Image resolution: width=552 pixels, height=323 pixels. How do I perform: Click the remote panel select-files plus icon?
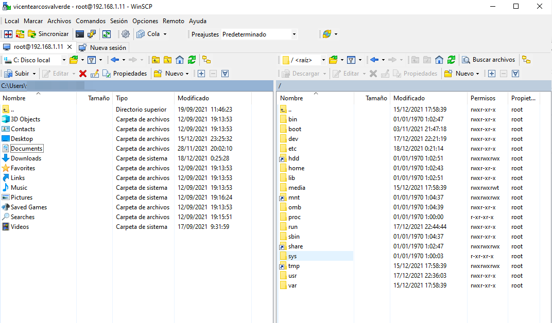[x=492, y=74]
